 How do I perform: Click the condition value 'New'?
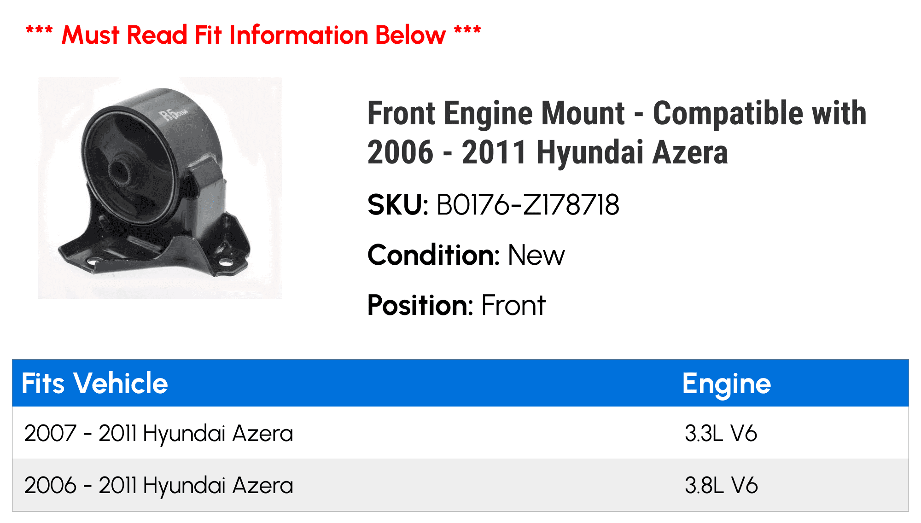536,255
